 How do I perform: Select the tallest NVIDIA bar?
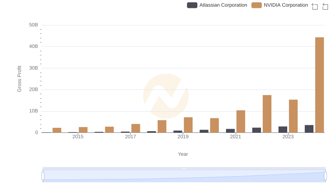coord(319,85)
